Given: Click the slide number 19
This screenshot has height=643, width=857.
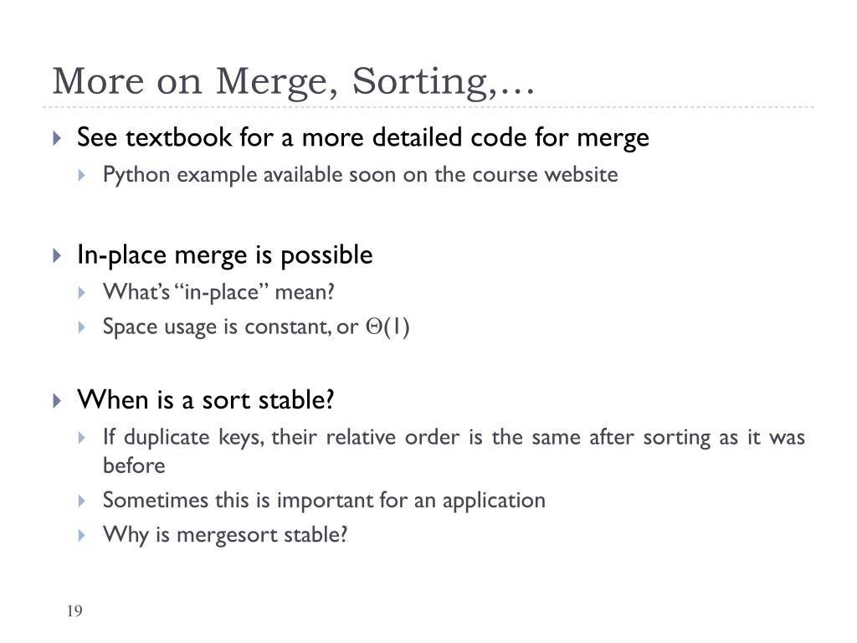Looking at the screenshot, I should click(74, 611).
